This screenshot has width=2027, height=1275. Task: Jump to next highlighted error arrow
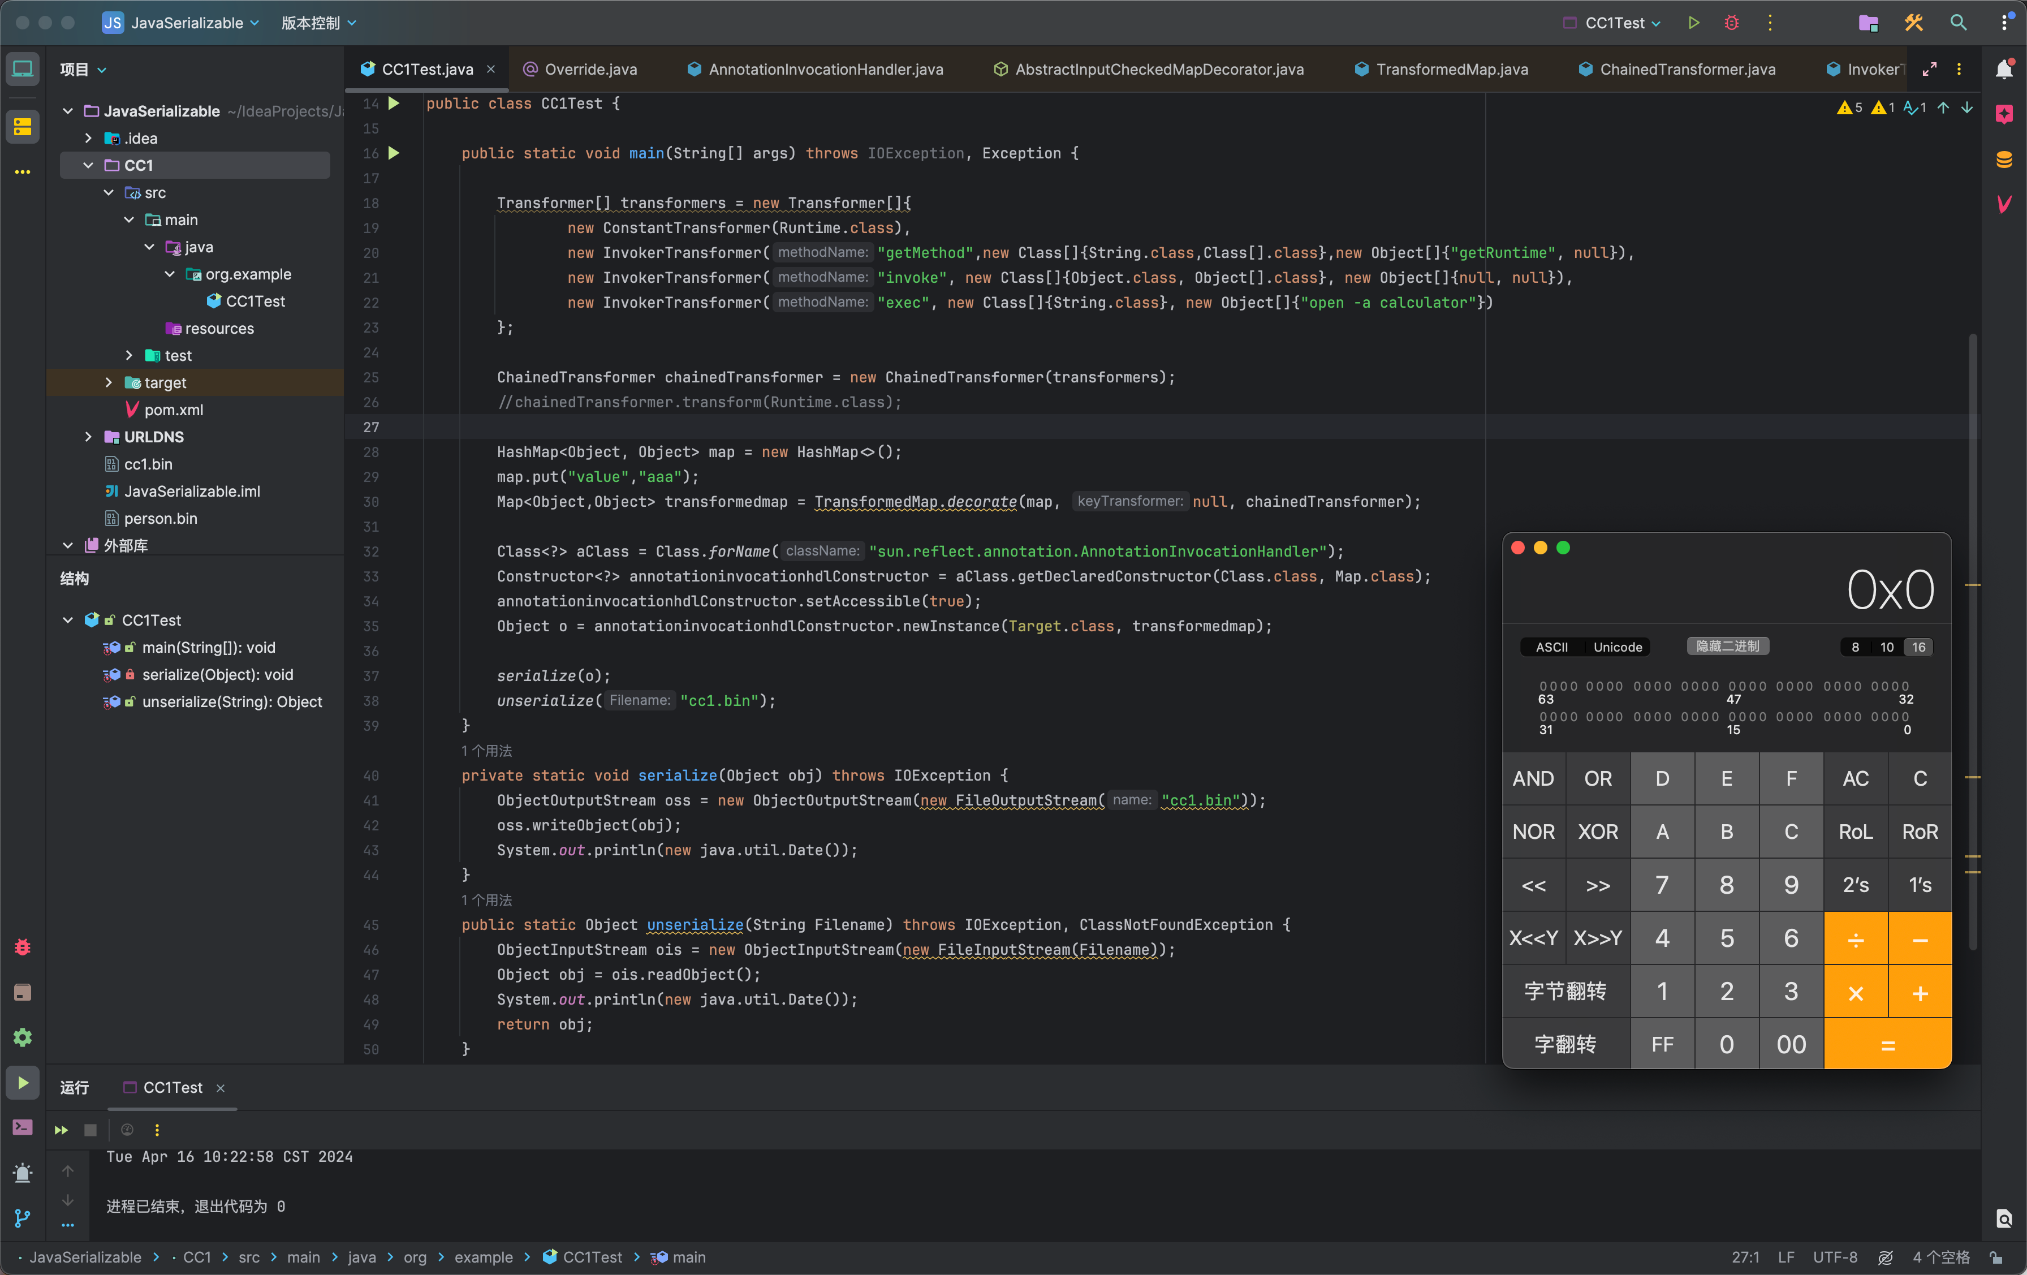pos(1966,108)
